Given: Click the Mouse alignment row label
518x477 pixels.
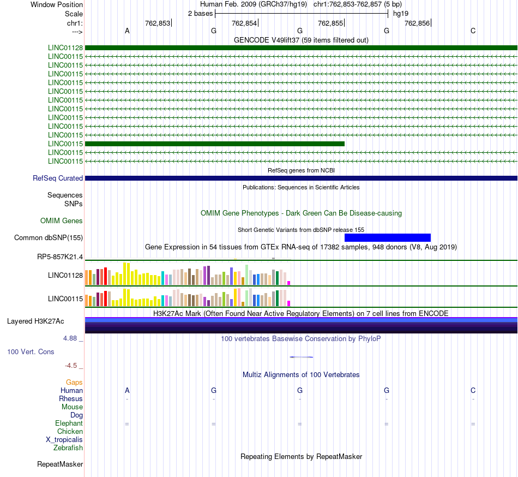Looking at the screenshot, I should pos(72,407).
